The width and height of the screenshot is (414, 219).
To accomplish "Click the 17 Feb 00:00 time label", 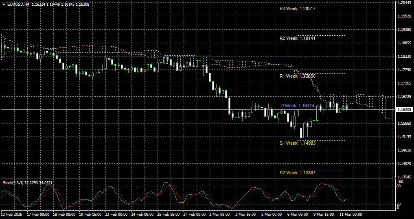I will [x=38, y=214].
